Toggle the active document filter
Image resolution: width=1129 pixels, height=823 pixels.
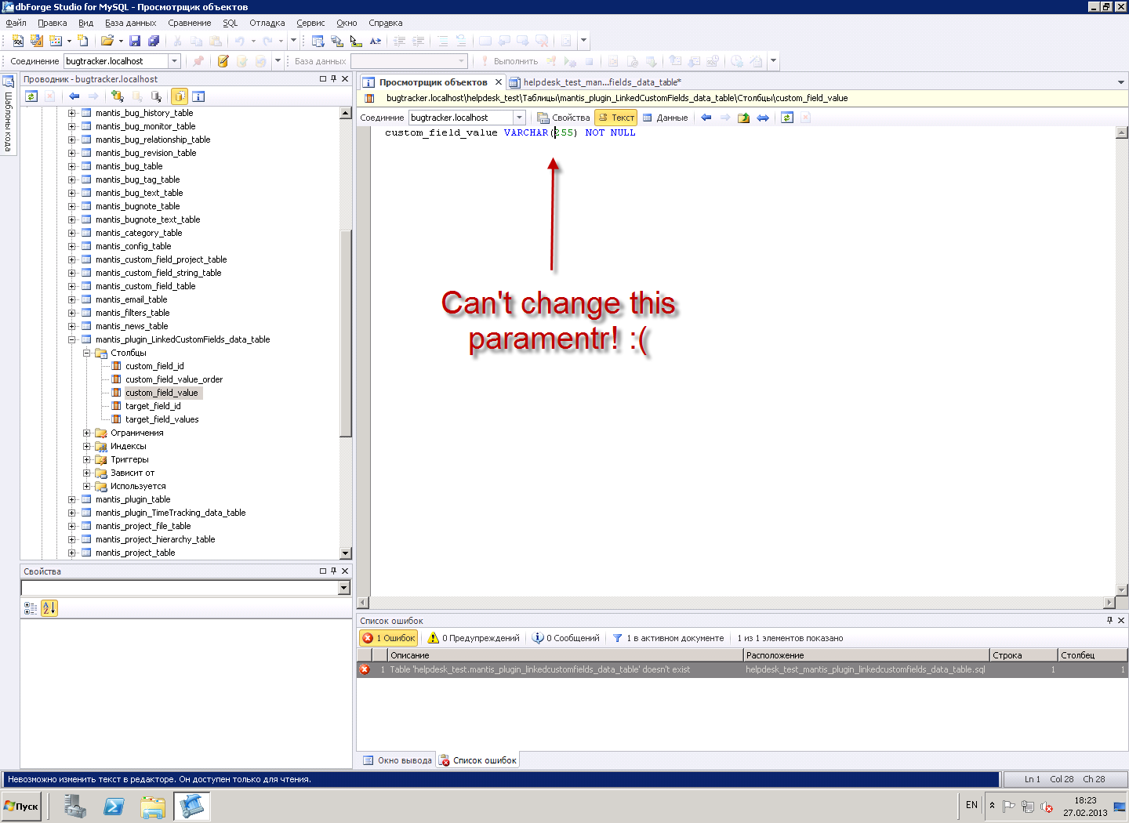668,638
